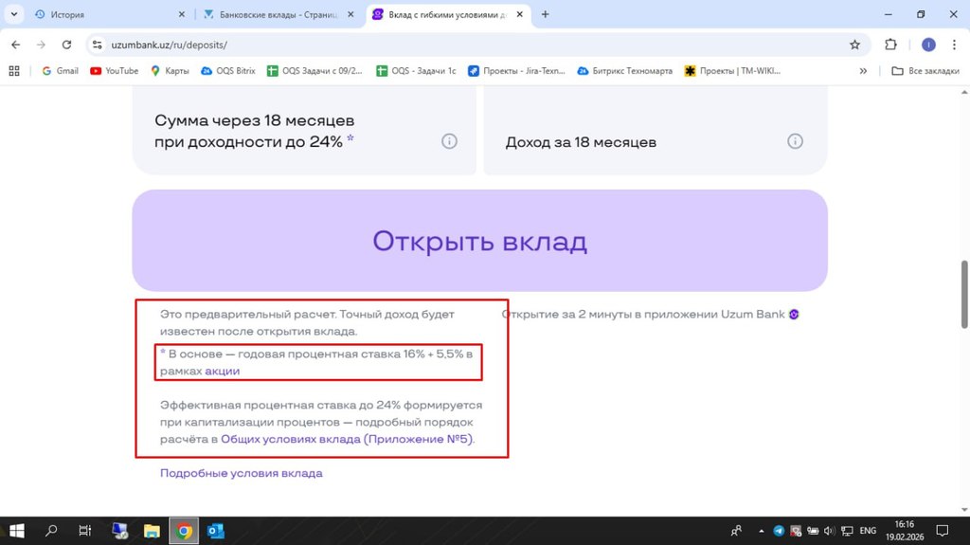Click info icon next to 'Сумма через 18 месяцев'

point(449,141)
